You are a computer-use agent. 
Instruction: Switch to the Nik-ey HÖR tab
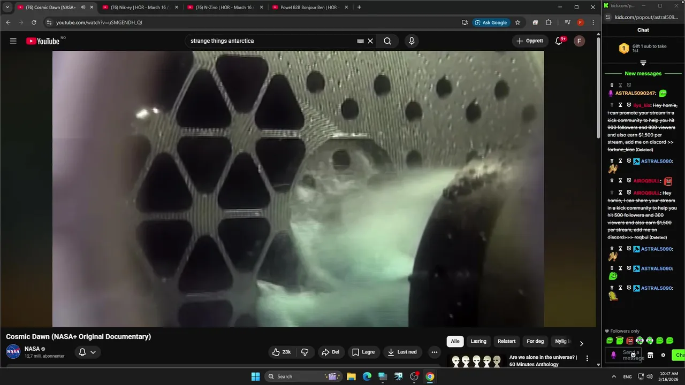click(x=140, y=7)
